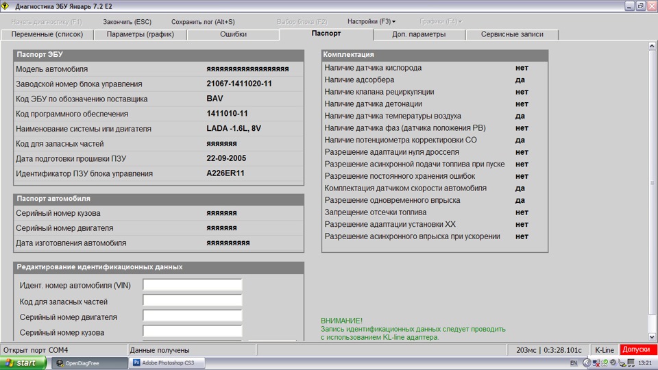Image resolution: width=658 pixels, height=370 pixels.
Task: Switch to the Переменные (список) tab
Action: tap(47, 34)
